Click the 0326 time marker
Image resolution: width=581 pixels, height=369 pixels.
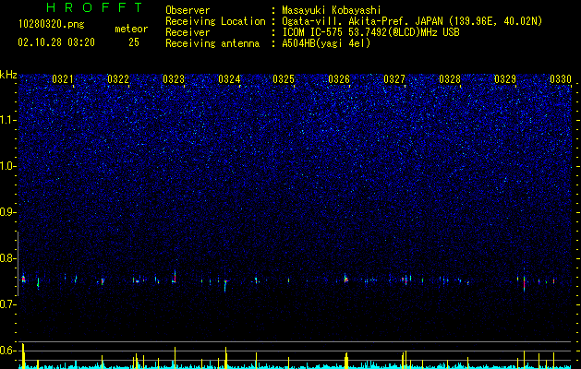pos(339,79)
